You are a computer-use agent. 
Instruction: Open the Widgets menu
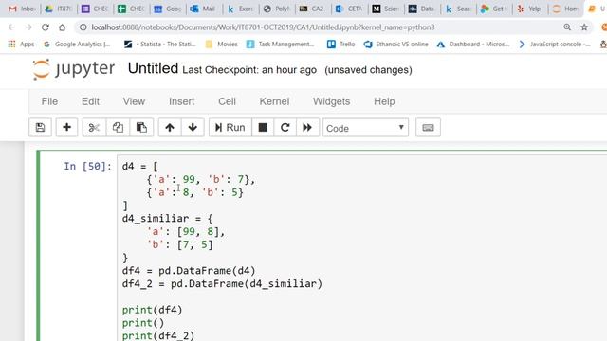click(x=331, y=101)
